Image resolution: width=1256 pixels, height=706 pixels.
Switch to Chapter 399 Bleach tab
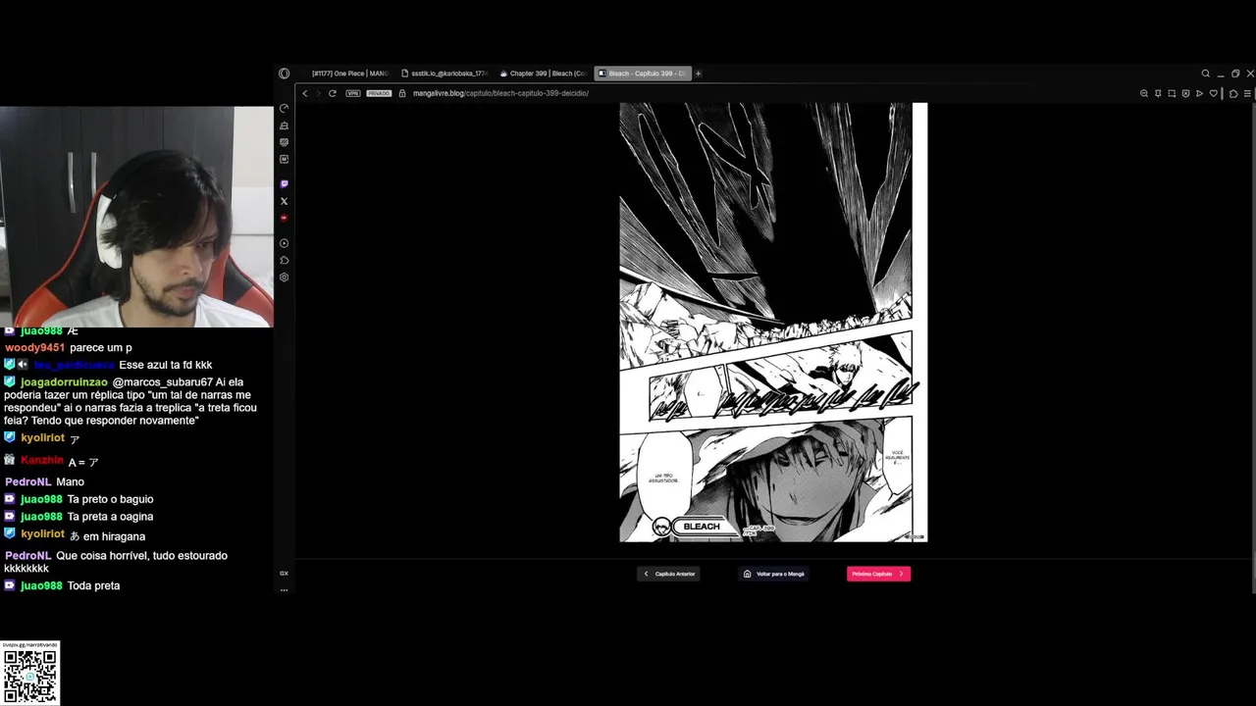542,74
